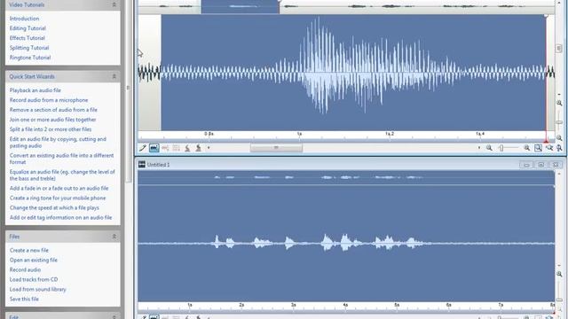Collapse the Files panel
The height and width of the screenshot is (319, 568).
[x=114, y=237]
